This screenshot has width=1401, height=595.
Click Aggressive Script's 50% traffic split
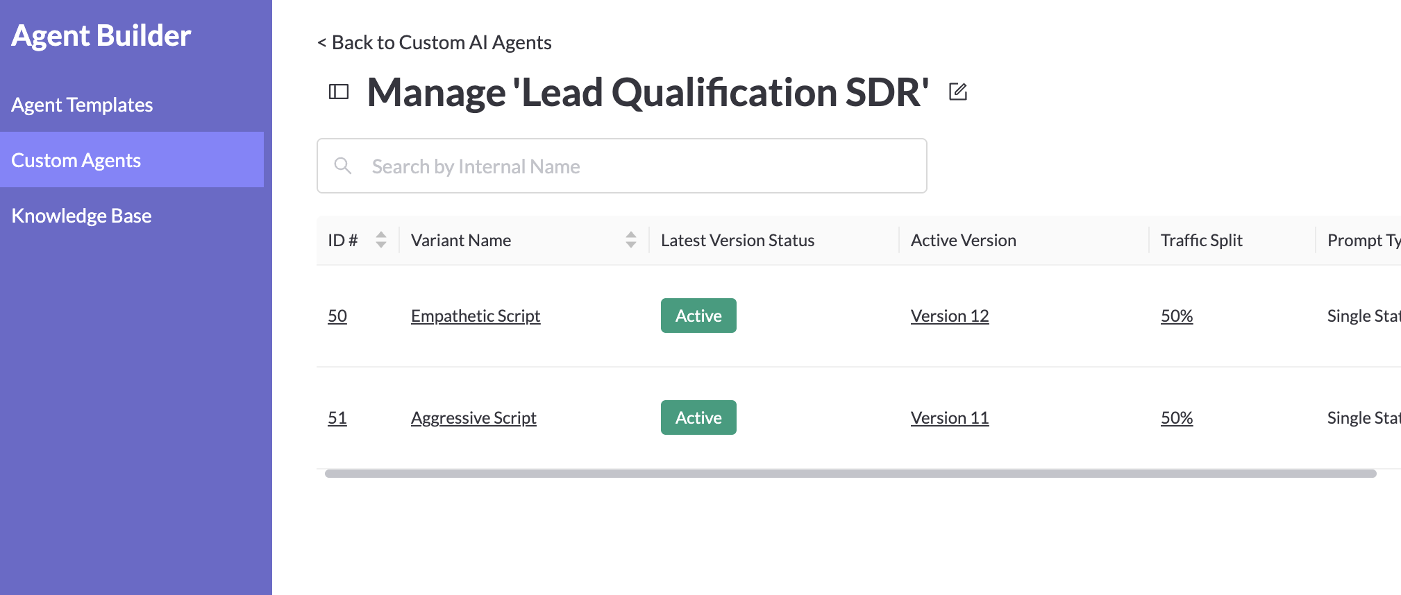1177,418
